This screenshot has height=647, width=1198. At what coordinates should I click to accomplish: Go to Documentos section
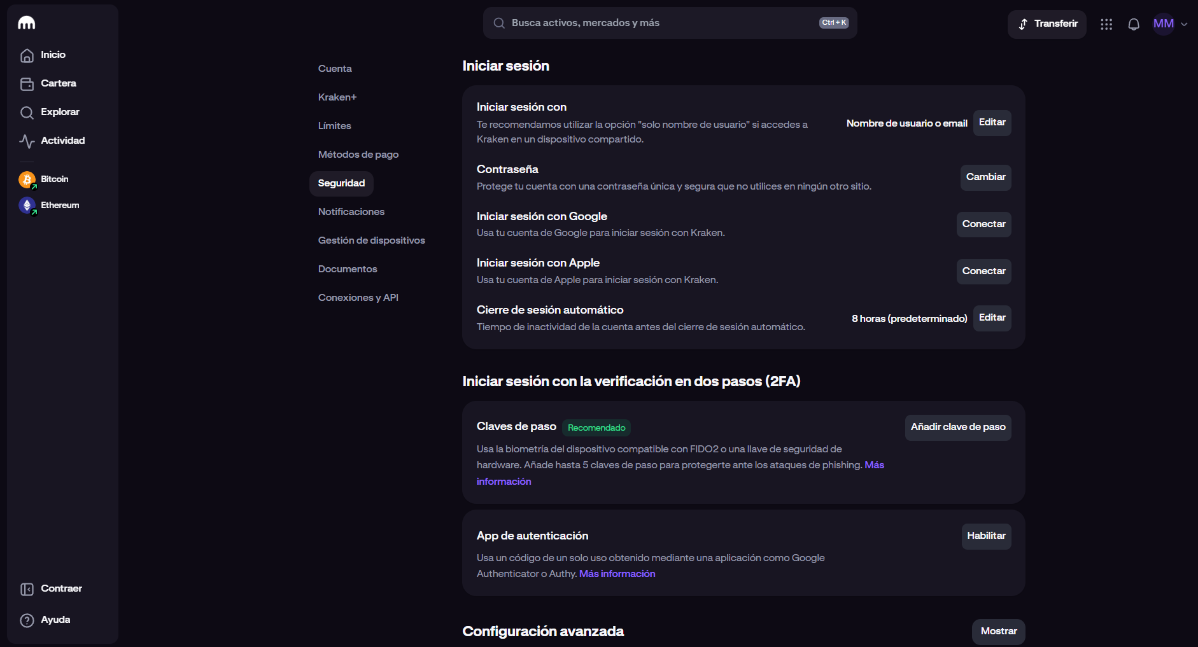(348, 269)
